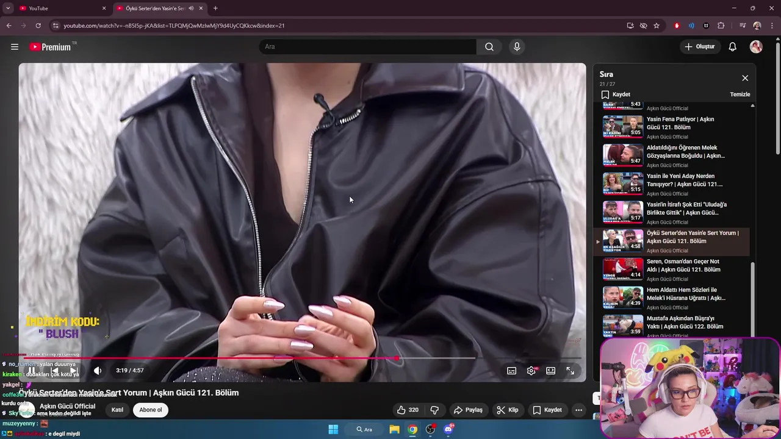
Task: Save the queue with Kaydet bookmark
Action: pos(616,95)
